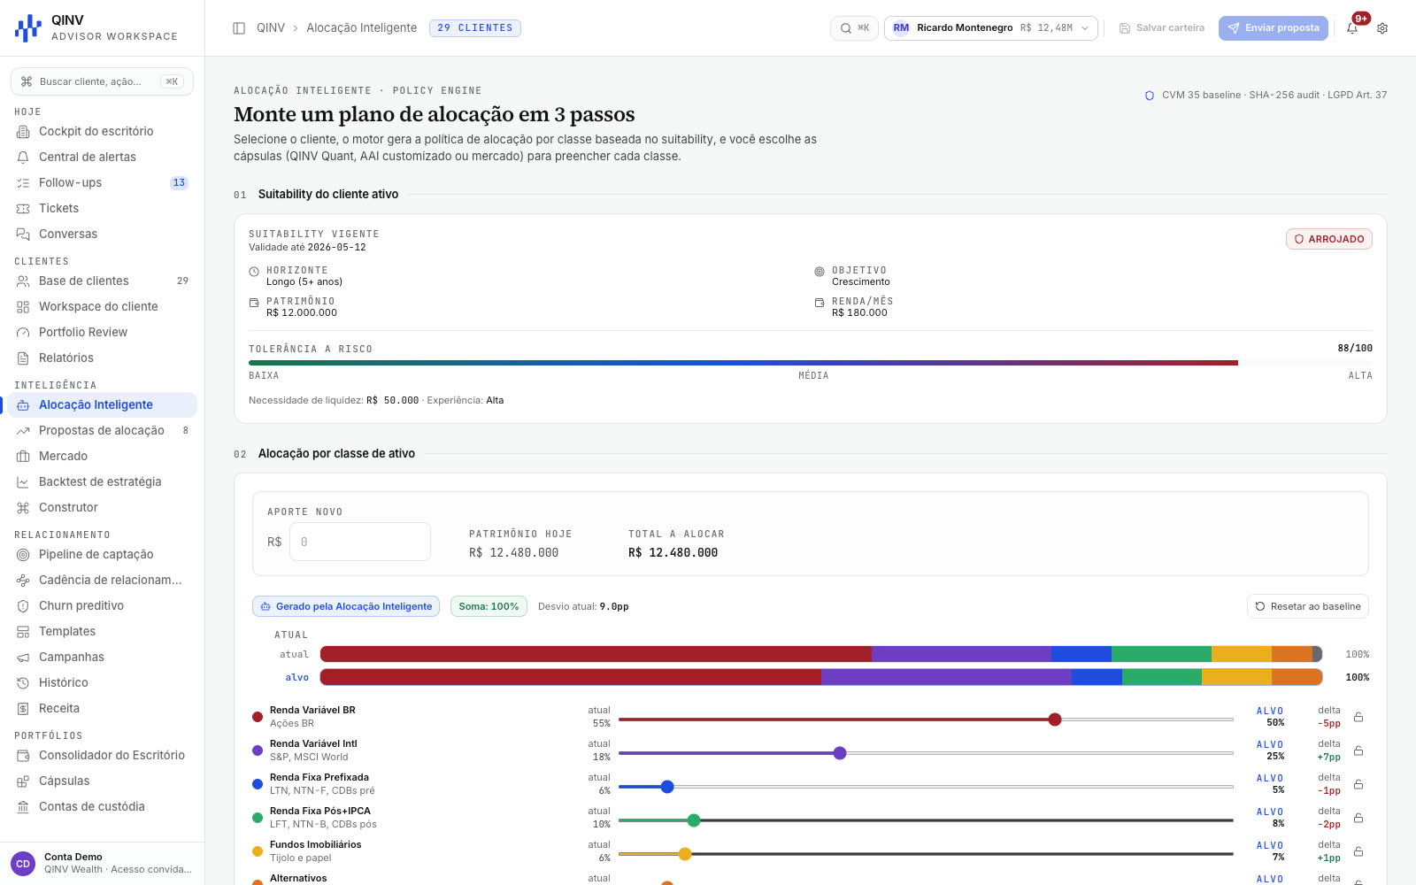Click Conversas chat icon
This screenshot has height=885, width=1416.
pyautogui.click(x=23, y=234)
